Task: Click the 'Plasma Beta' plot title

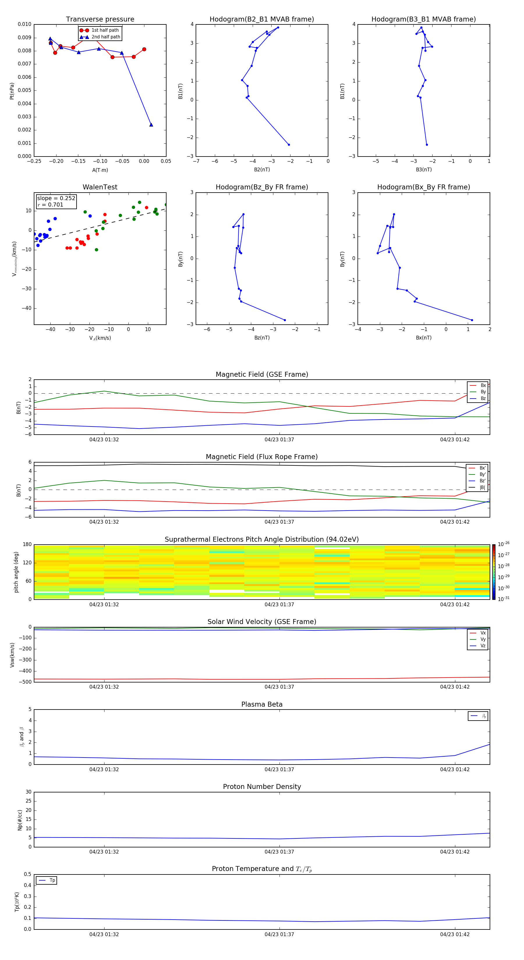Action: pyautogui.click(x=262, y=704)
